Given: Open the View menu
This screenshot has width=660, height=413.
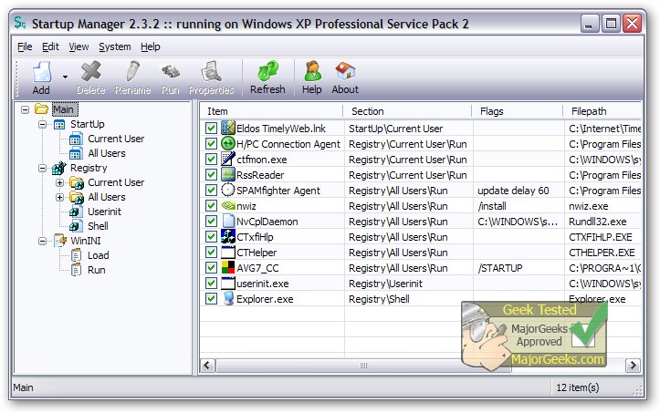Looking at the screenshot, I should point(79,46).
